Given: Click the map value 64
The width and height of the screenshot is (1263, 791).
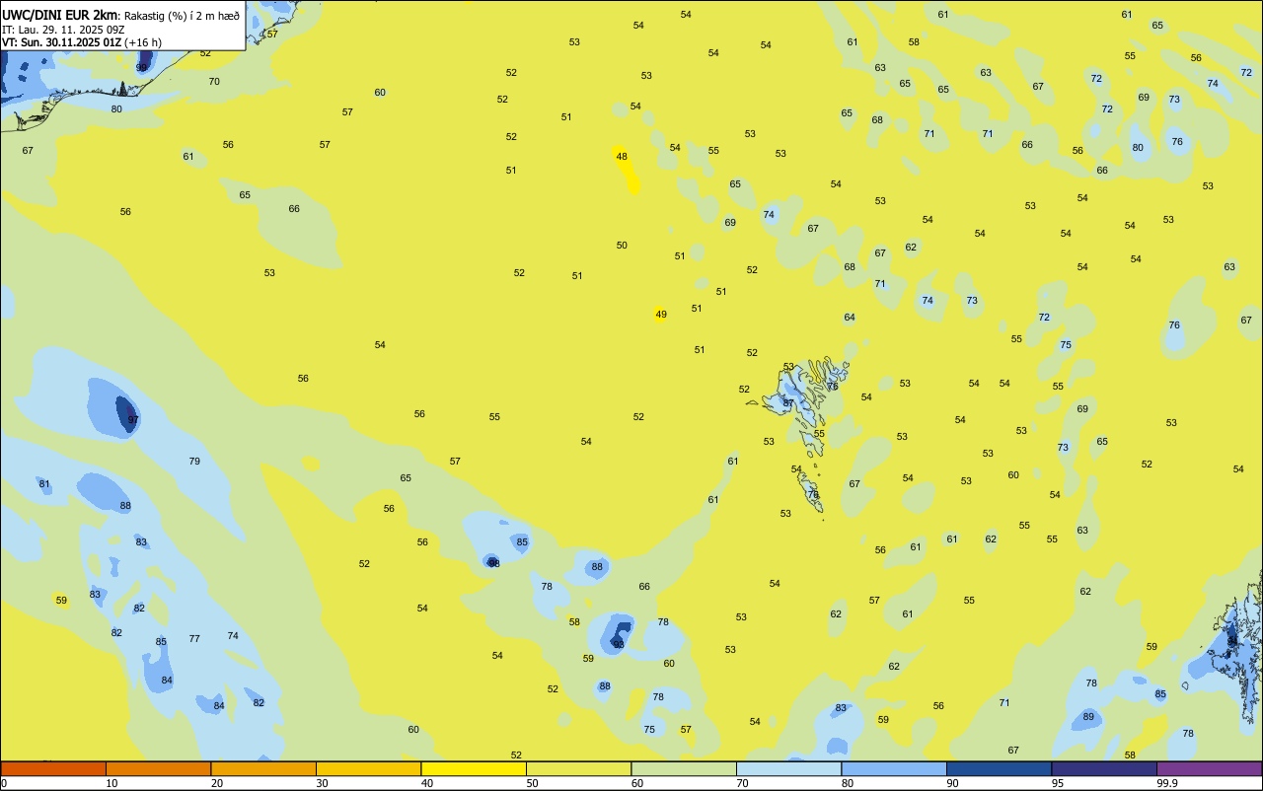Looking at the screenshot, I should [850, 318].
